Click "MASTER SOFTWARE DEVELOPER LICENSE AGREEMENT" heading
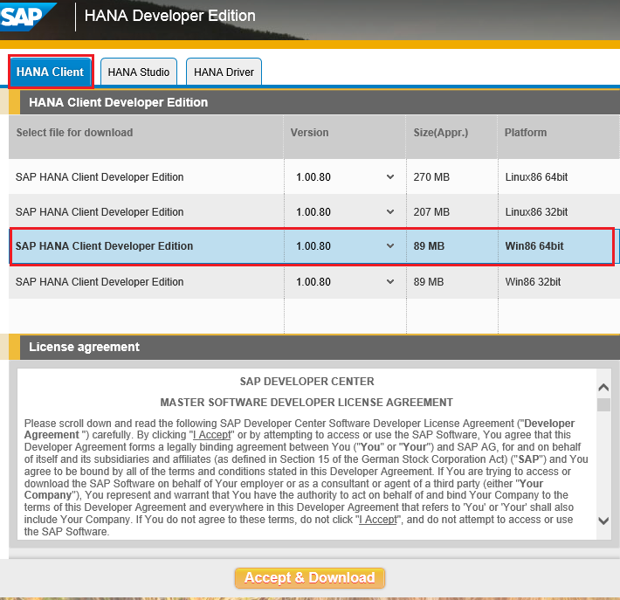Screen dimensions: 620x600 (307, 403)
